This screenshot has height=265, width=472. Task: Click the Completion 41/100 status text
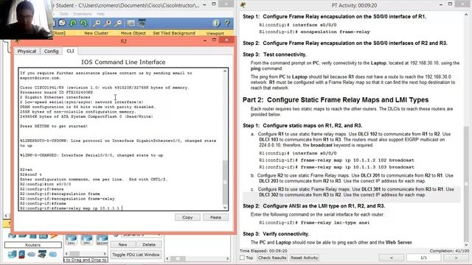(449, 250)
